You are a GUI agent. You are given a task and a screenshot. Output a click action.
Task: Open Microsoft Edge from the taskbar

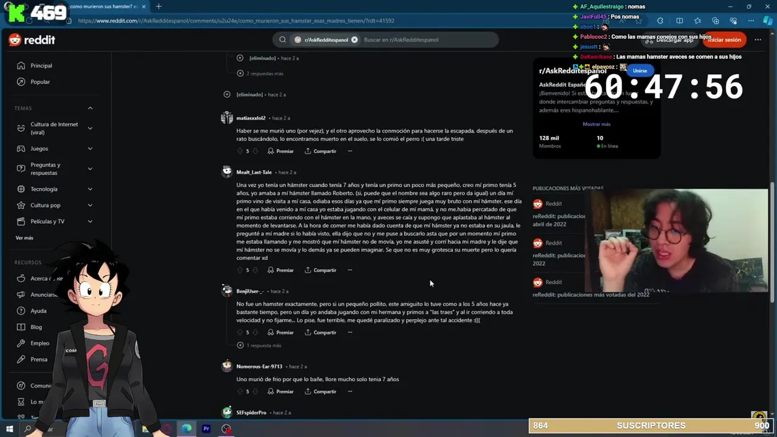tap(186, 429)
